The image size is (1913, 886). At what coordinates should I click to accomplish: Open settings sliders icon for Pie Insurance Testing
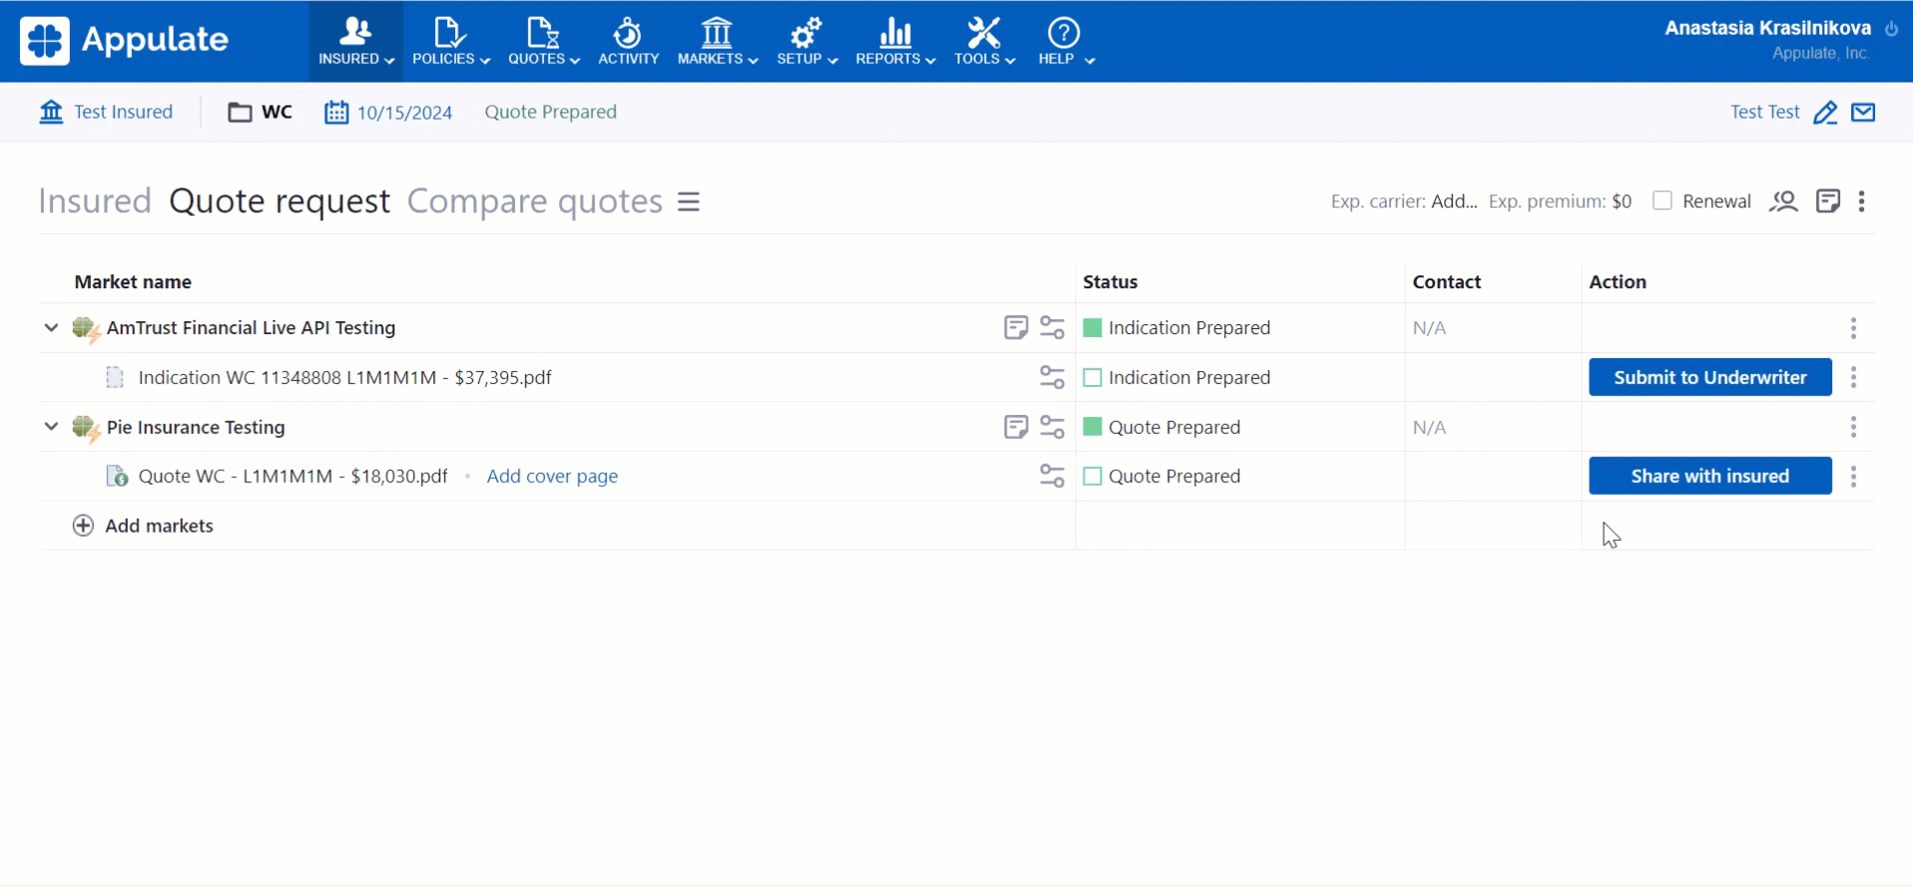coord(1052,427)
